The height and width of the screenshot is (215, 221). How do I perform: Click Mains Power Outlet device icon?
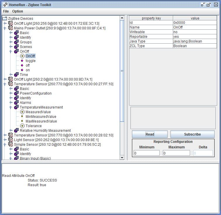pyautogui.click(x=11, y=28)
